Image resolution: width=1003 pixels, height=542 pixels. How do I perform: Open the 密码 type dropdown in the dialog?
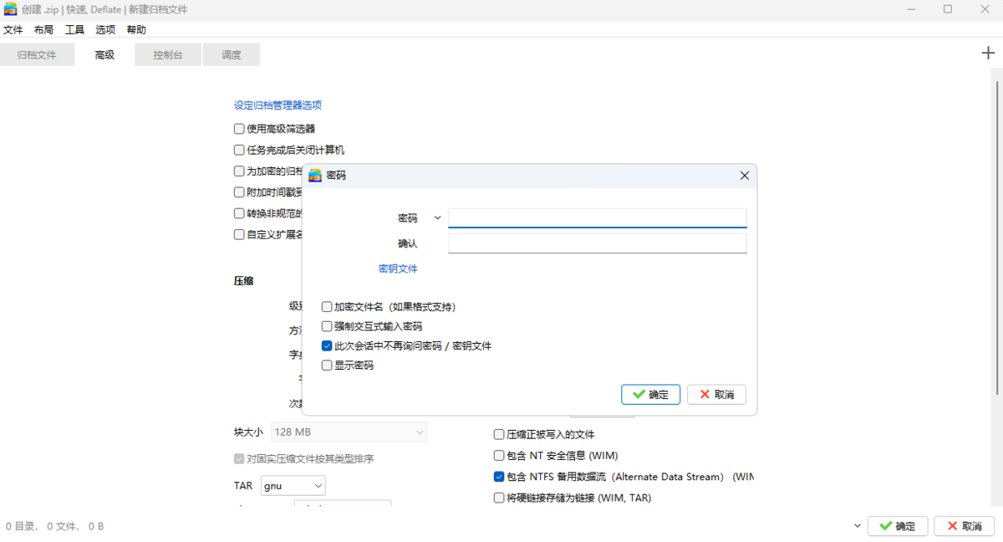(437, 217)
